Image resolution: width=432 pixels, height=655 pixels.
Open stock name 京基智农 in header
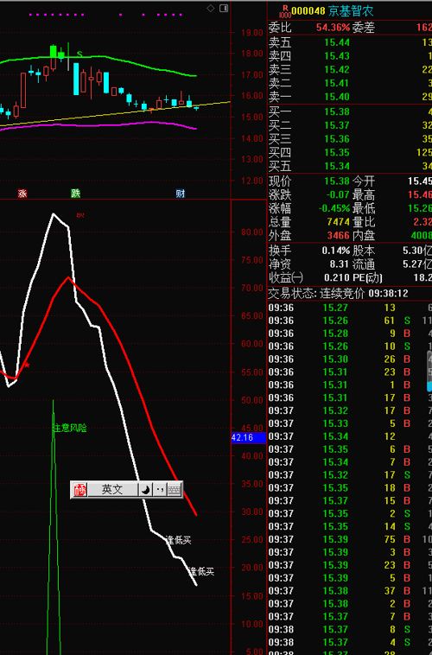(x=351, y=11)
